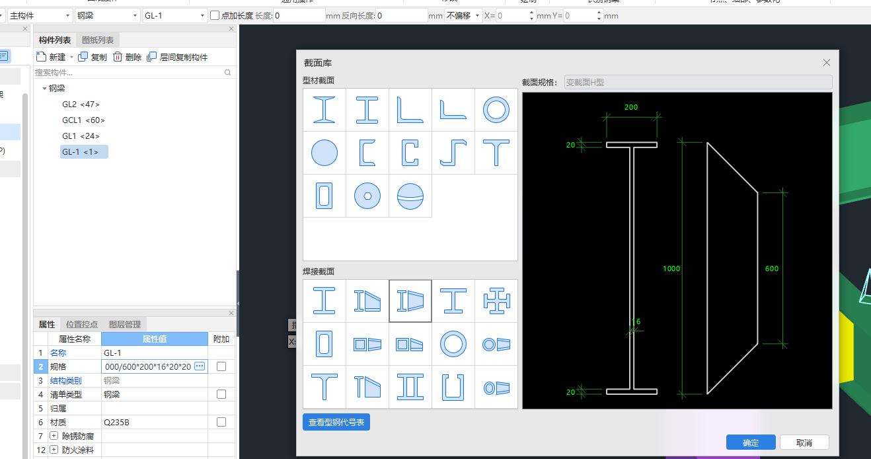
Task: Click 确定 to confirm the section
Action: tap(751, 442)
